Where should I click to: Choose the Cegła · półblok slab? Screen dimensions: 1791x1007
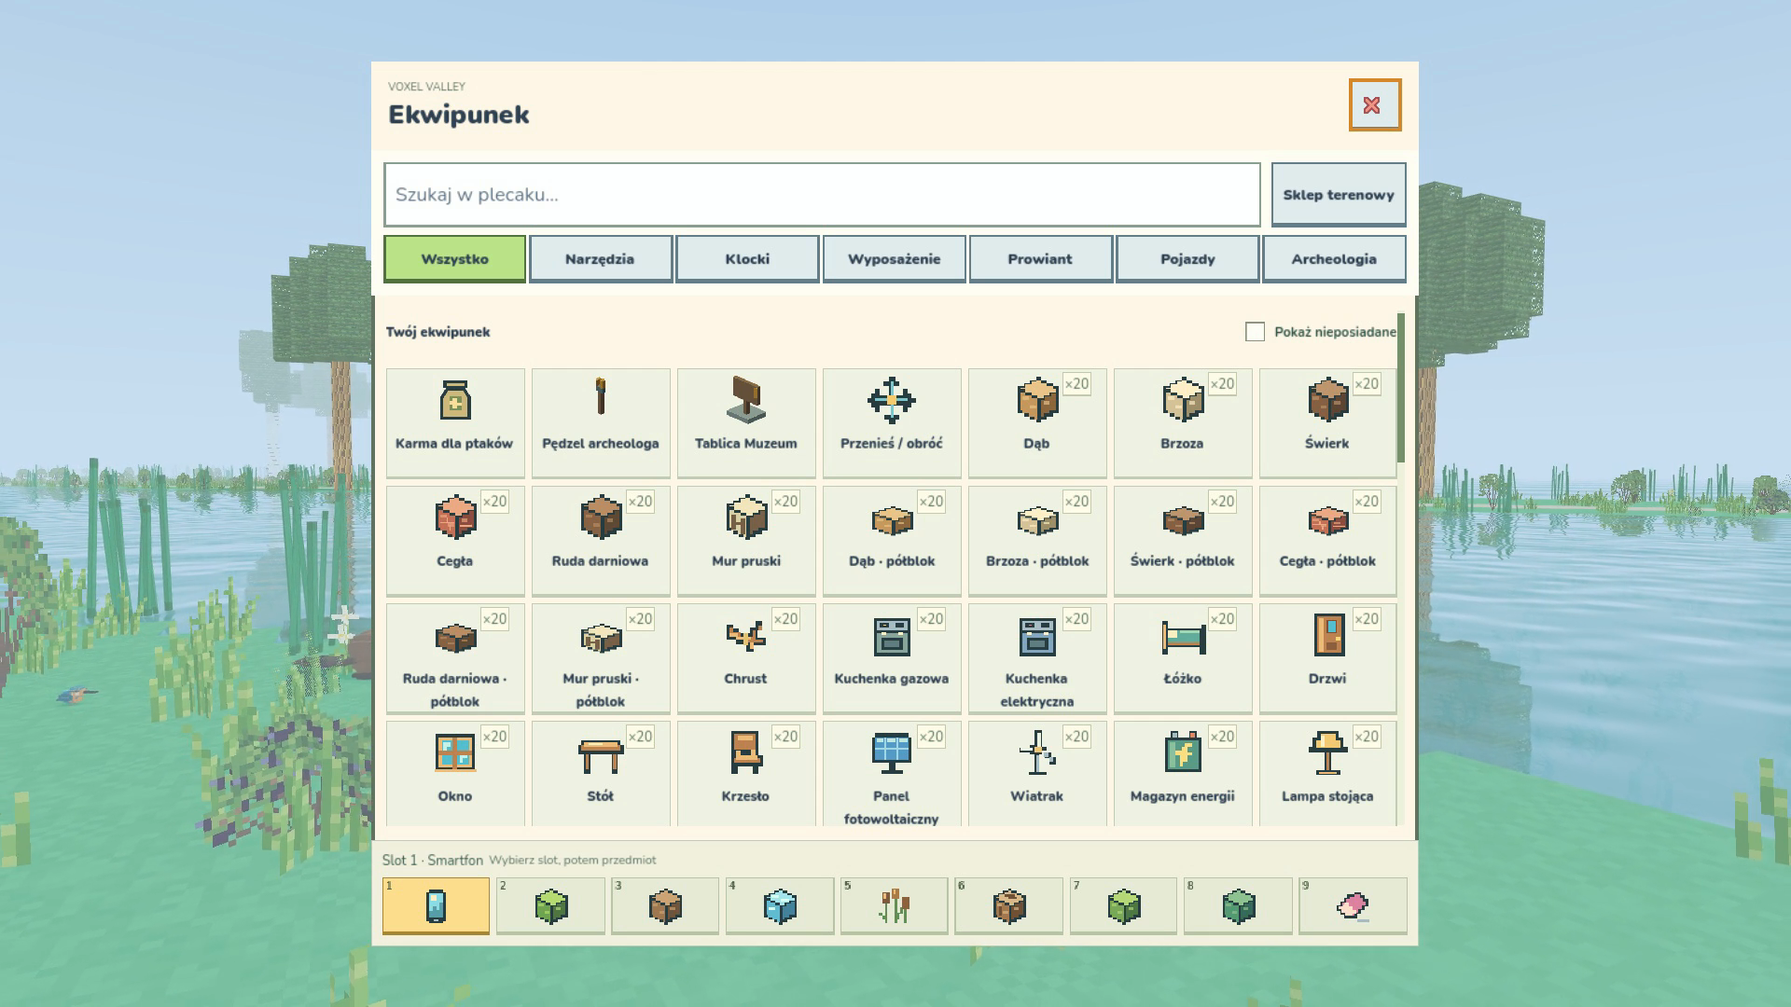(1327, 540)
